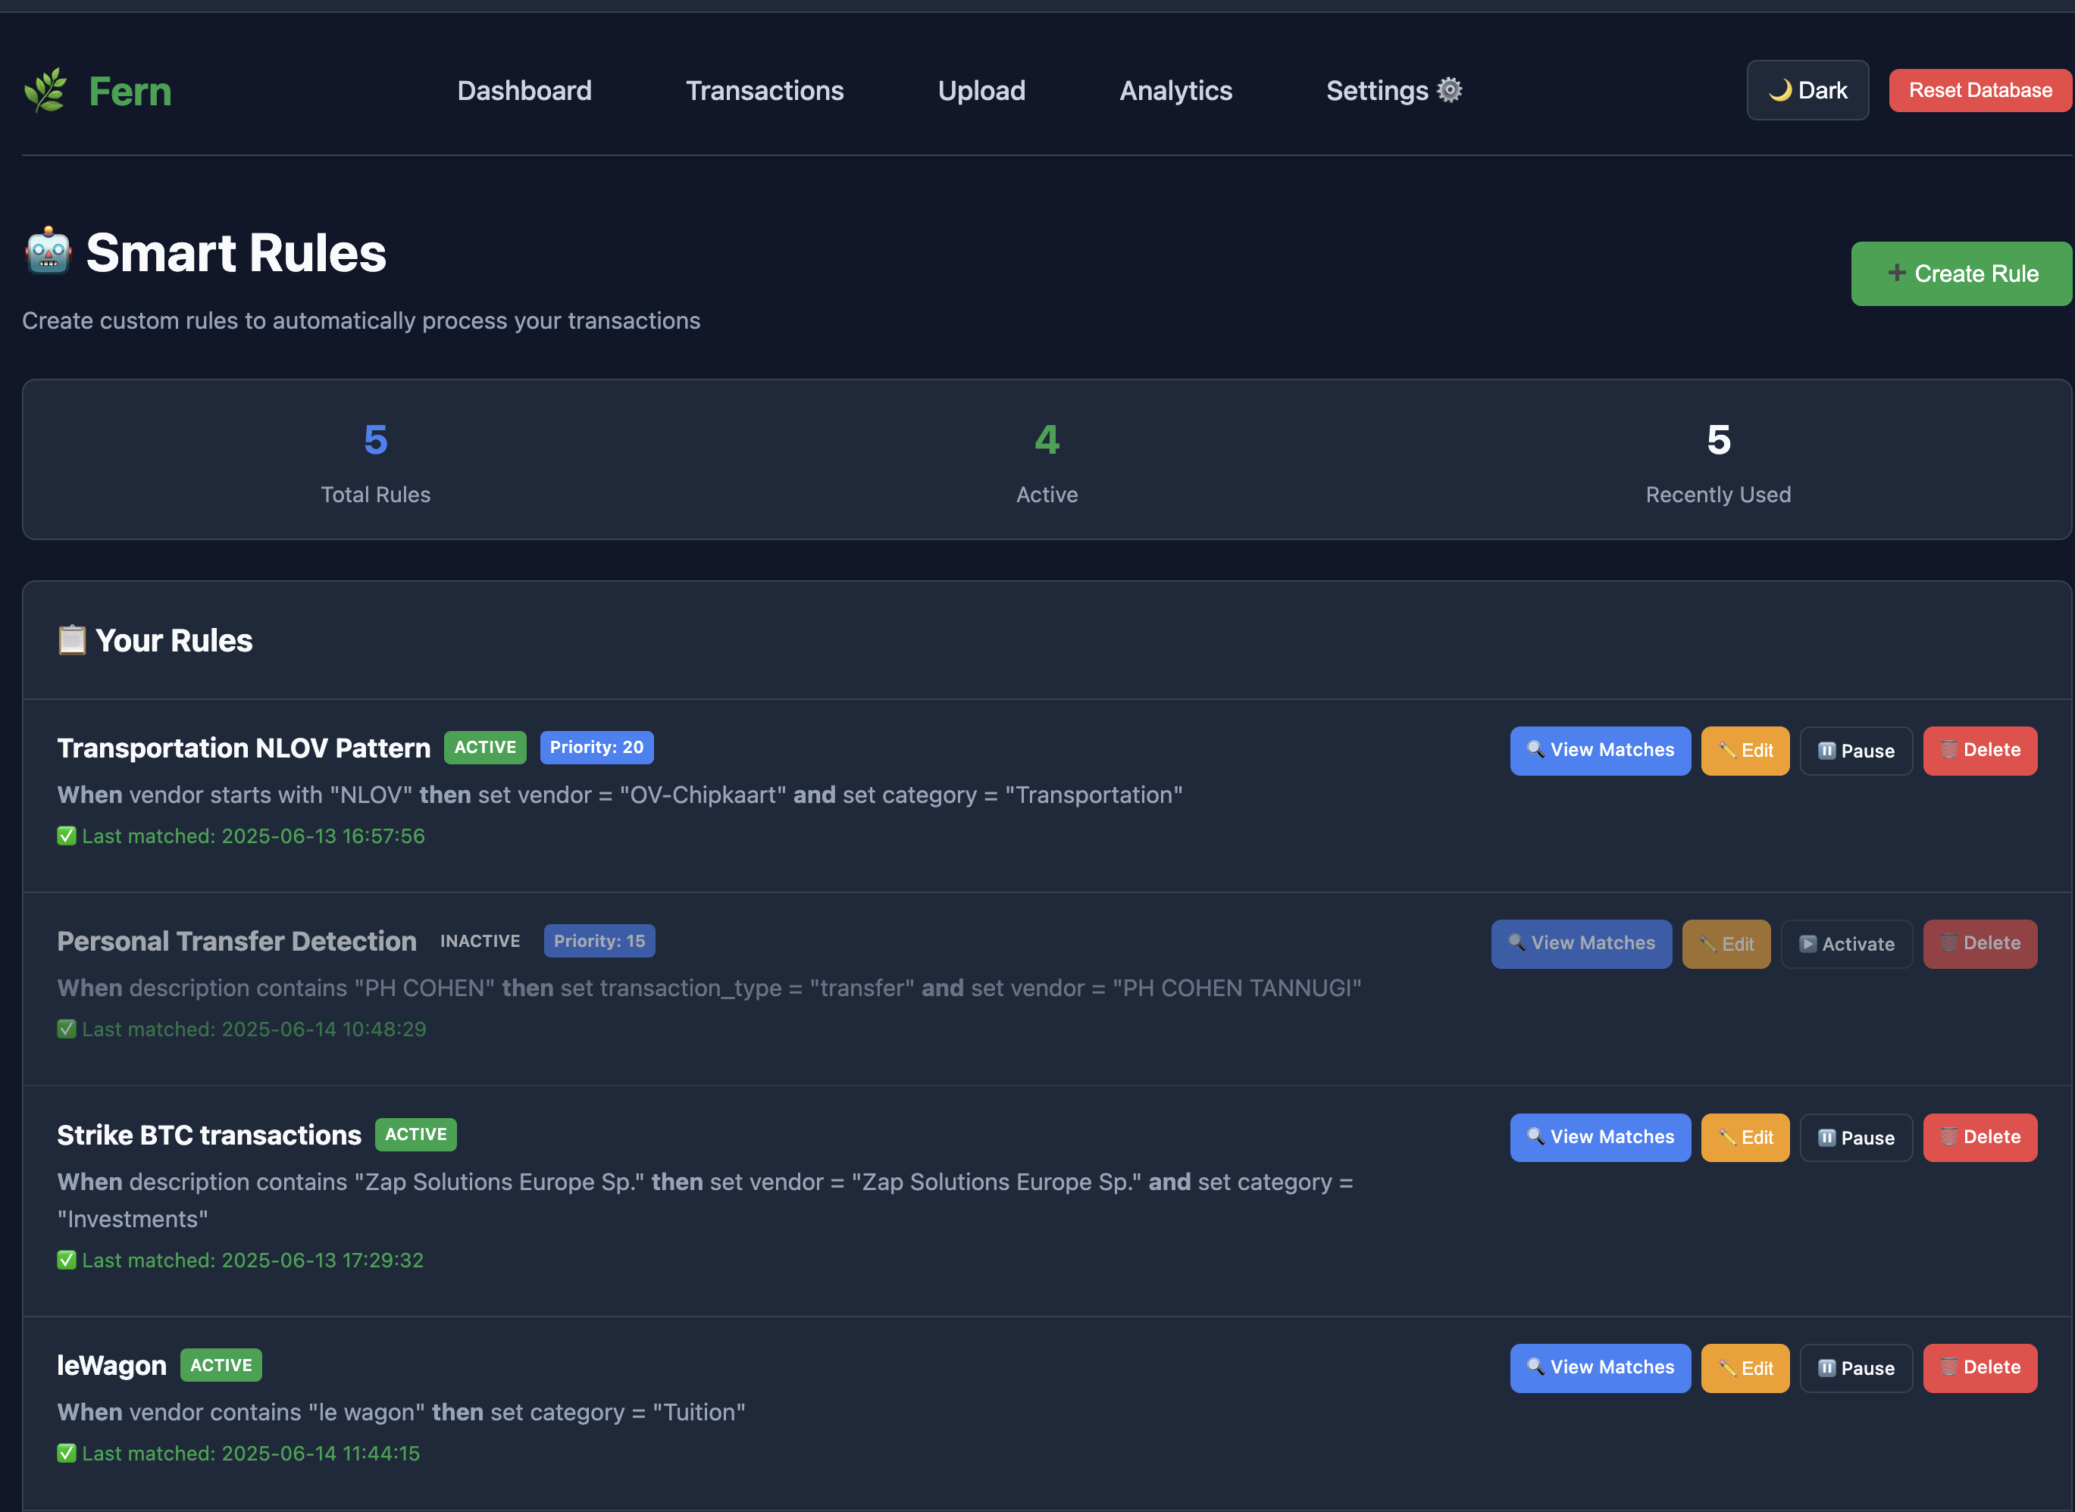The image size is (2075, 1512).
Task: Click the robot icon beside Smart Rules
Action: point(49,251)
